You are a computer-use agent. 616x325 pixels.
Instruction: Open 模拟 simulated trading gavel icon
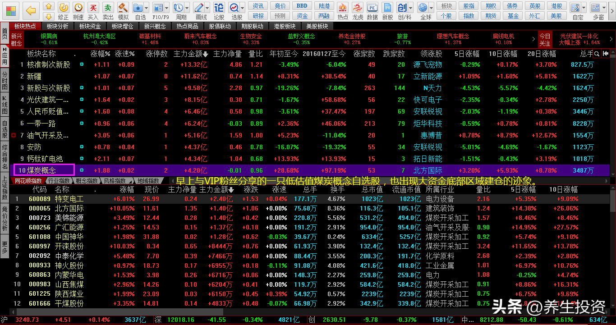coord(123,8)
